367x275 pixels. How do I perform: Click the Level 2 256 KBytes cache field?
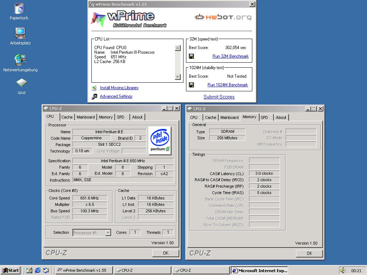click(x=156, y=211)
